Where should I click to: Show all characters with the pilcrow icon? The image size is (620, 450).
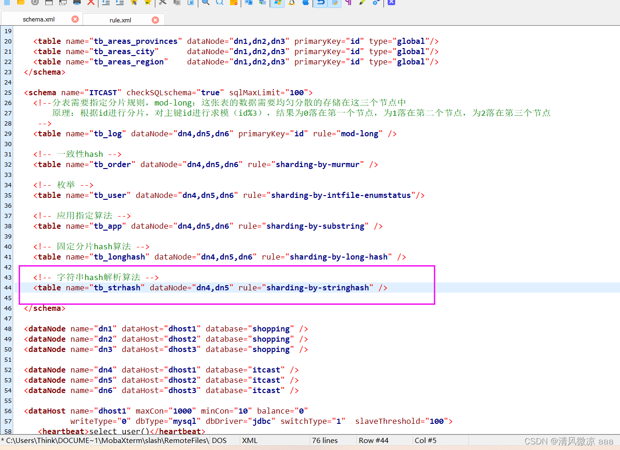[348, 2]
